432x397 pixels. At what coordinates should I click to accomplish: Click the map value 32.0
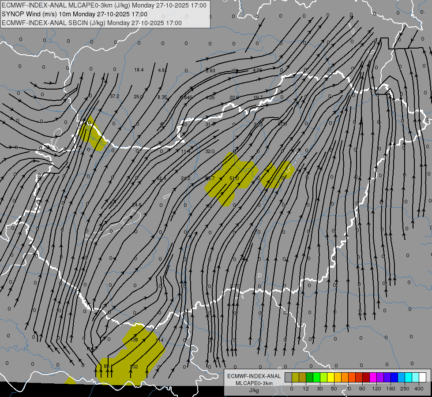(x=210, y=152)
